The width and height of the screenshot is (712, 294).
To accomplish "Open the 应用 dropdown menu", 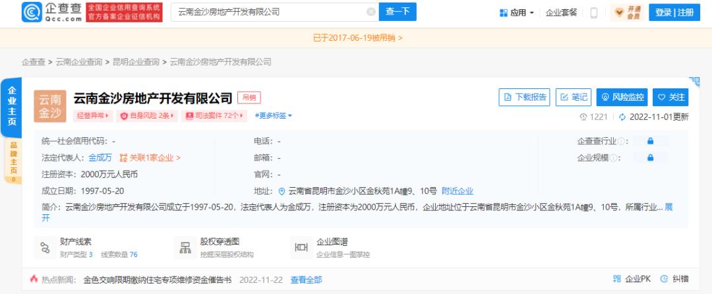I will (x=517, y=13).
